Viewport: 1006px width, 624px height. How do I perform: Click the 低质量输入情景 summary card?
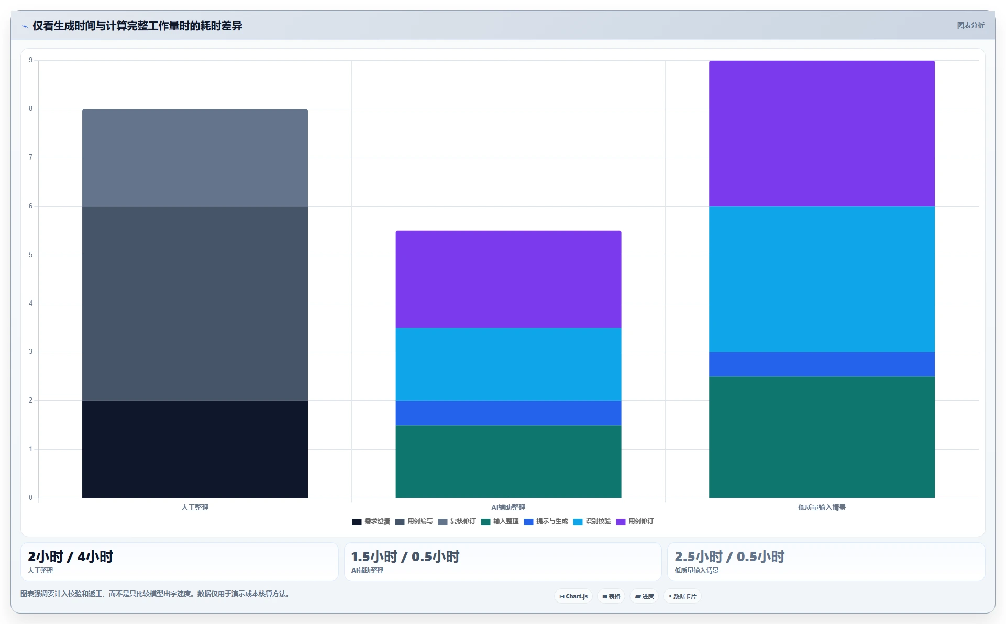(826, 562)
